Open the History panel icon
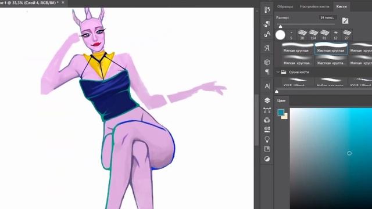 (267, 10)
